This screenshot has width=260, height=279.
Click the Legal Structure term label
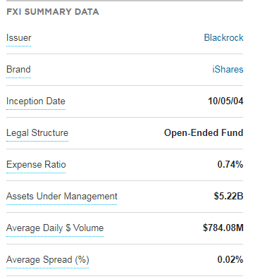[x=37, y=133]
